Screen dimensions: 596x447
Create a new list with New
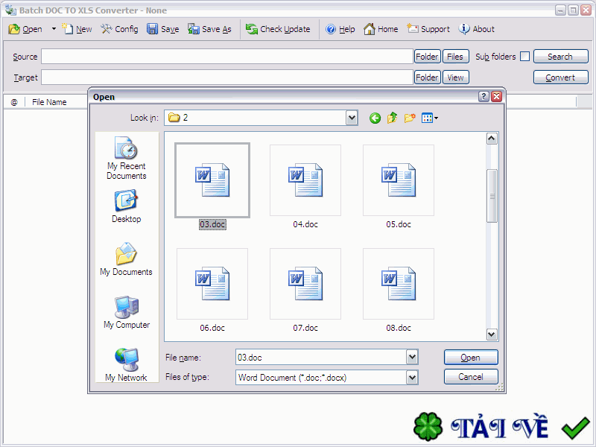click(77, 29)
